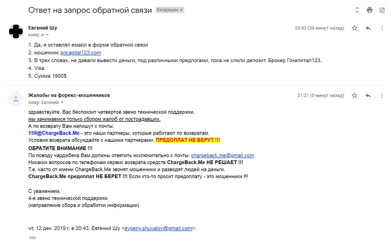Open the gocapital123.com link
391x247 pixels.
80,53
